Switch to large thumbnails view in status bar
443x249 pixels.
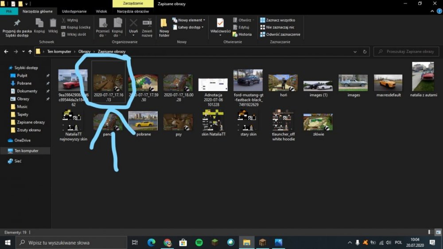[x=438, y=232]
